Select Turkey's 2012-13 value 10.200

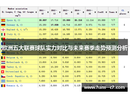pos(56,67)
